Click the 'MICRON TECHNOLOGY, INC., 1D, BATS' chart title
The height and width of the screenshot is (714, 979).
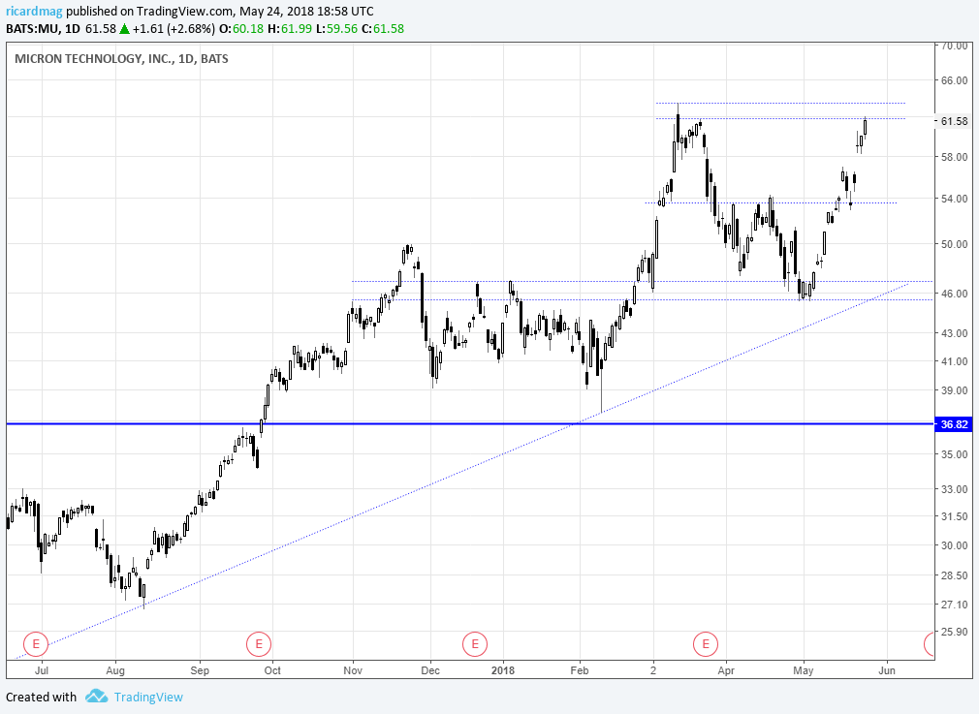[x=121, y=59]
